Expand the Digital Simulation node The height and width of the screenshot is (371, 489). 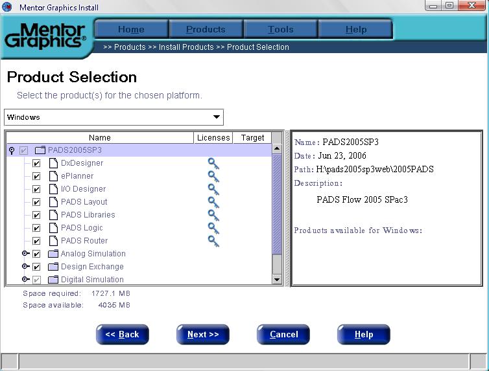pyautogui.click(x=25, y=279)
